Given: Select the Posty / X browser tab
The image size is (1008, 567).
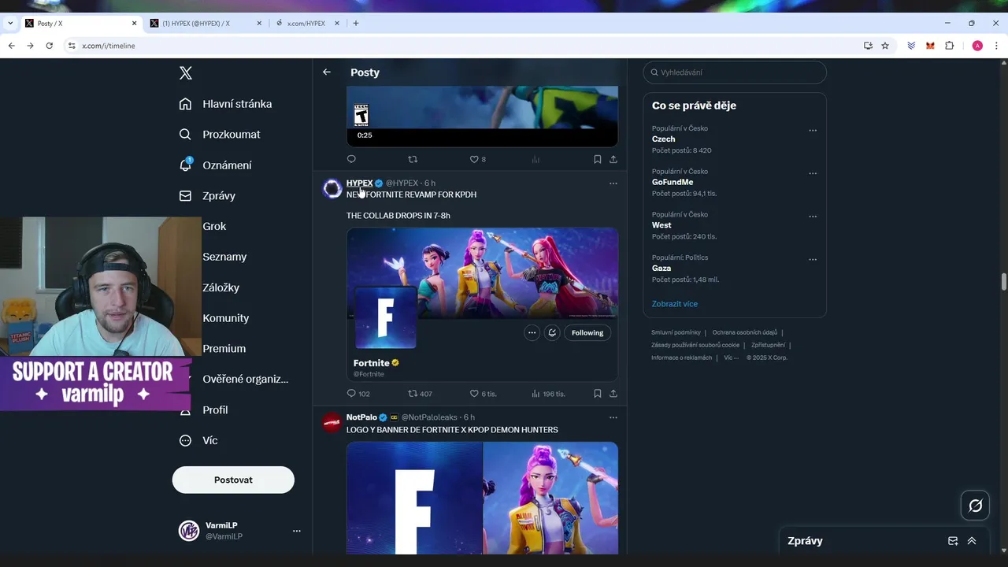Looking at the screenshot, I should coord(80,23).
